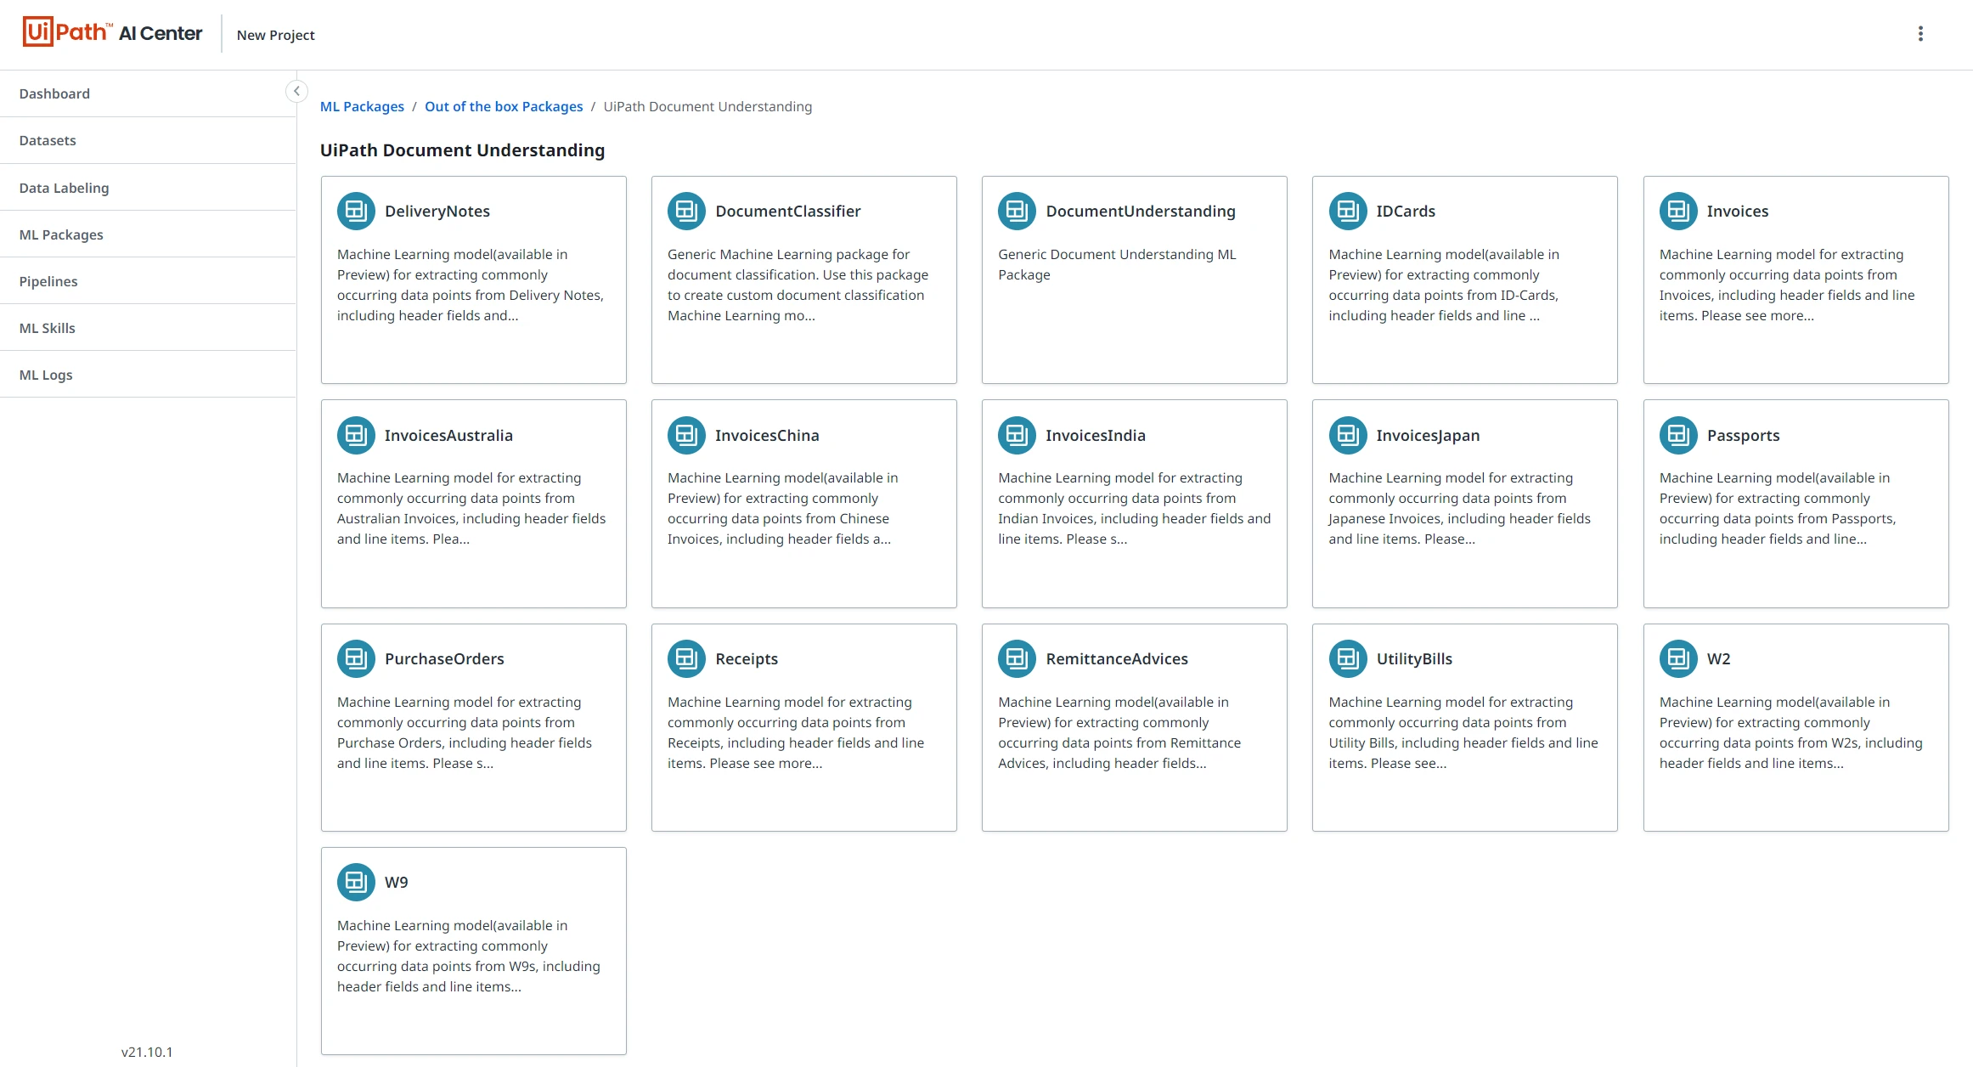Click the Purchase Orders description text
The image size is (1973, 1067).
(465, 732)
